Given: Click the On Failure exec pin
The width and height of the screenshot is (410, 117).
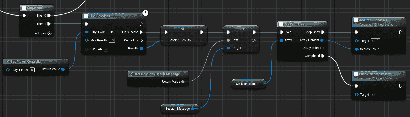Looking at the screenshot, I should (141, 40).
